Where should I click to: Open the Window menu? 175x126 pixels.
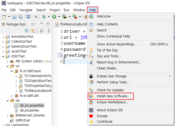79,10
